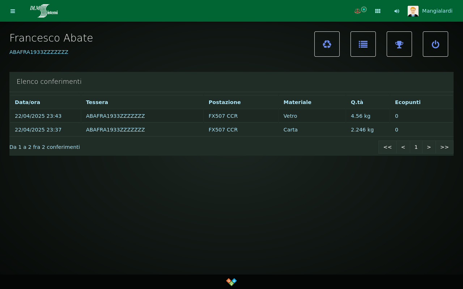The image size is (463, 289).
Task: Sort by Materiale column header
Action: click(x=297, y=102)
